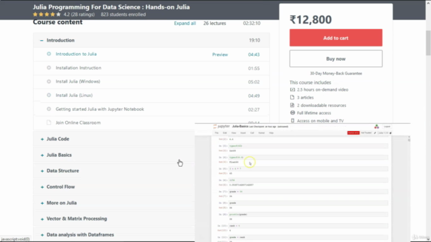This screenshot has height=242, width=431.
Task: Click the Julia-Basics notebook title
Action: click(240, 126)
